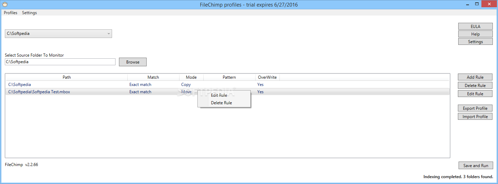Close the FileChimp profiles window
The width and height of the screenshot is (498, 184).
click(490, 4)
